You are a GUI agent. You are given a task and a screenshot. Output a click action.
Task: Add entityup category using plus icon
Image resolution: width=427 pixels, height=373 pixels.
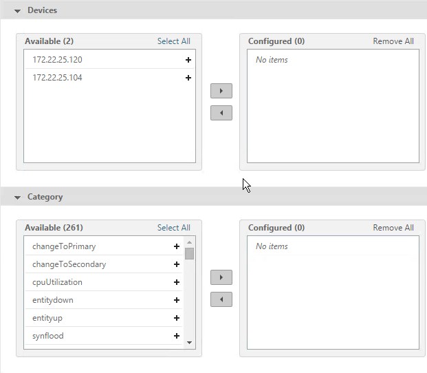(177, 318)
